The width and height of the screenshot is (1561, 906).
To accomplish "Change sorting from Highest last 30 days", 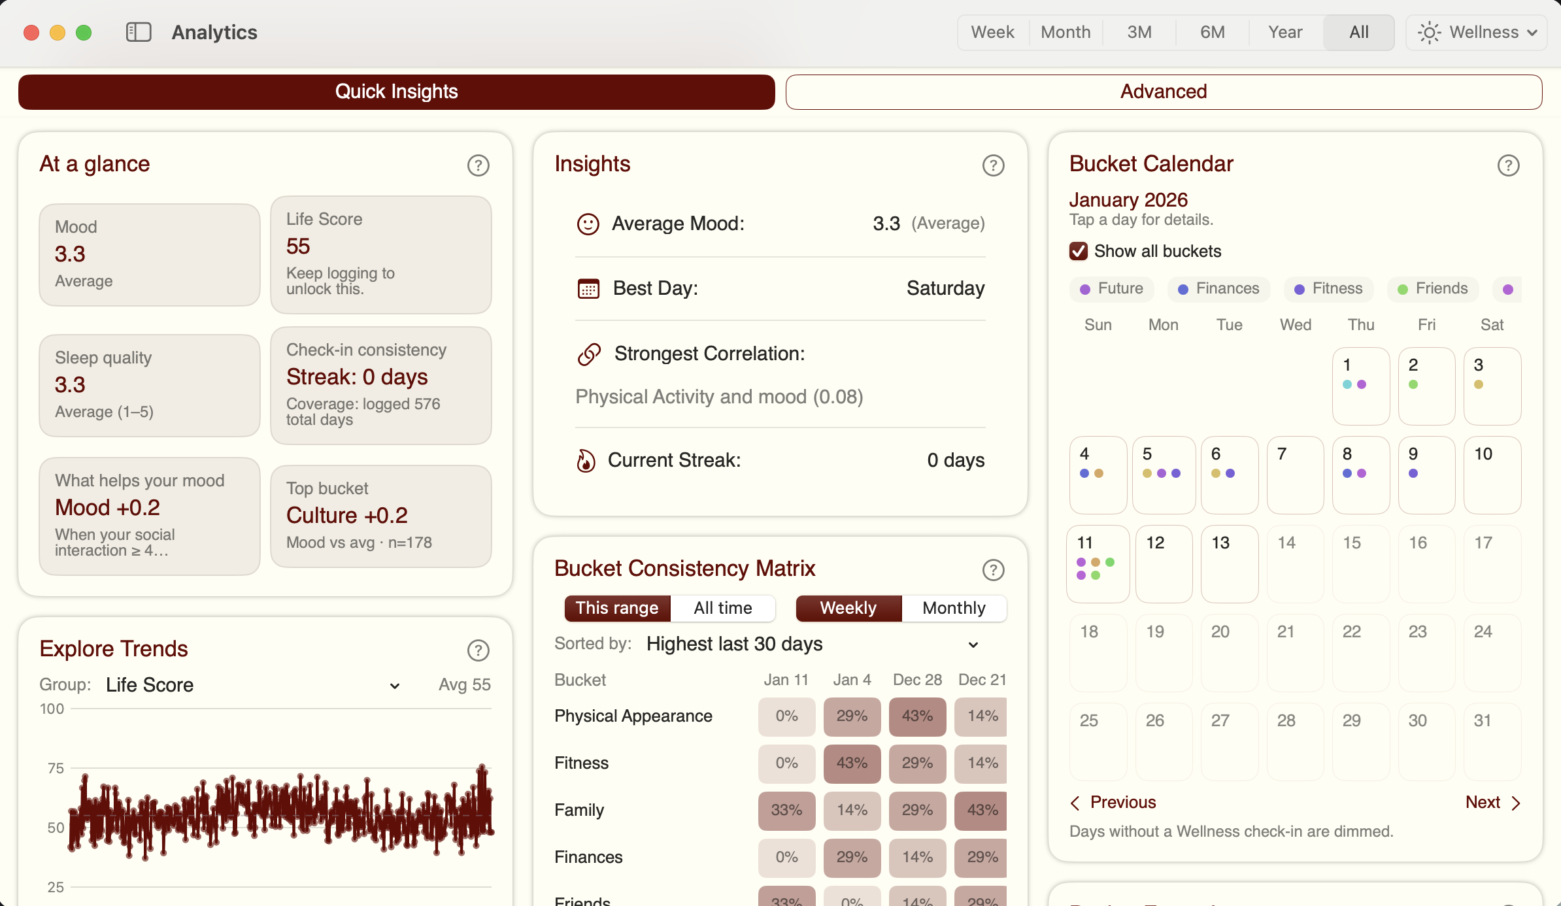I will point(811,644).
